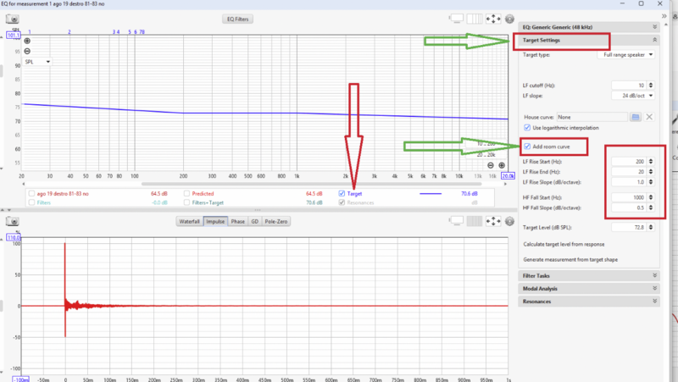Image resolution: width=678 pixels, height=382 pixels.
Task: Toggle scrollbars icon on impulse graph toolbar
Action: pyautogui.click(x=457, y=221)
